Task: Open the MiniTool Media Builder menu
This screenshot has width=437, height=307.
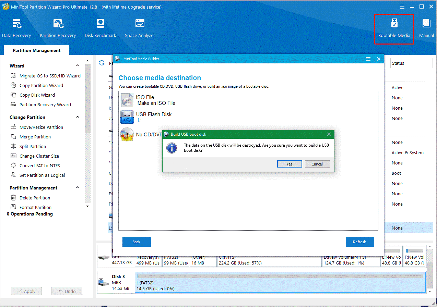Action: coord(368,59)
